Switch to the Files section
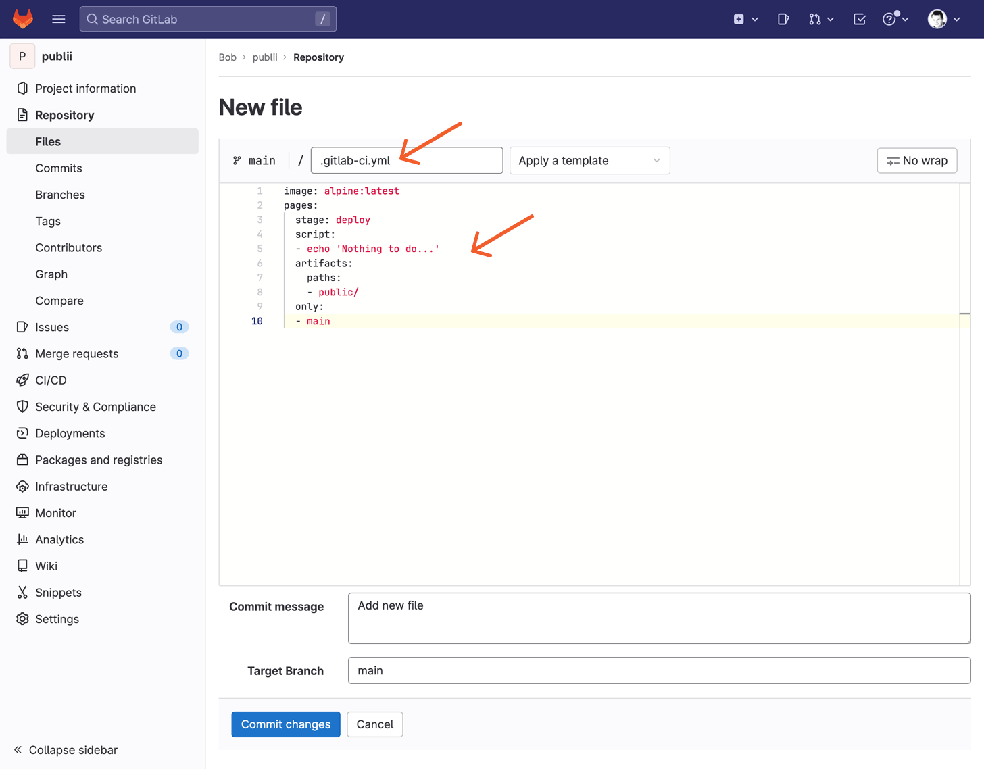The width and height of the screenshot is (984, 769). (x=48, y=141)
